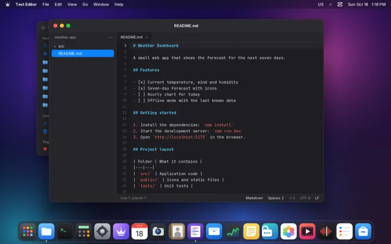Open the Help menu
This screenshot has height=244, width=391.
point(119,4)
